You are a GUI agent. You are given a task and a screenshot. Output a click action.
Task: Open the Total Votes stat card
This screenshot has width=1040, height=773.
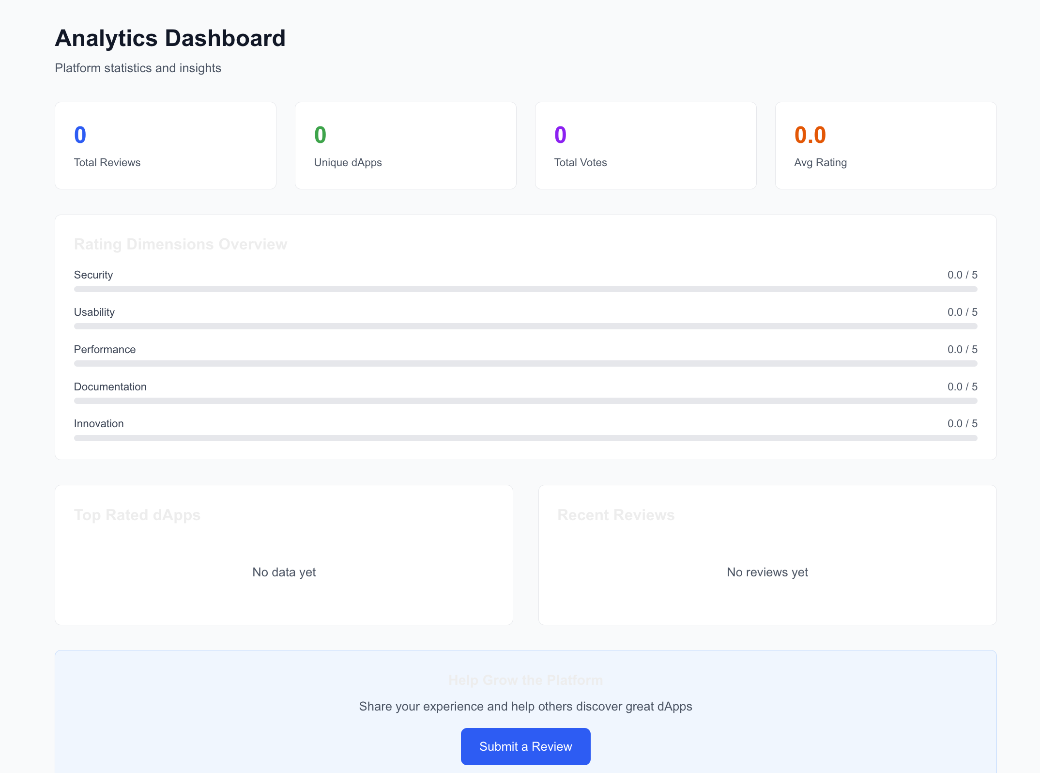645,145
